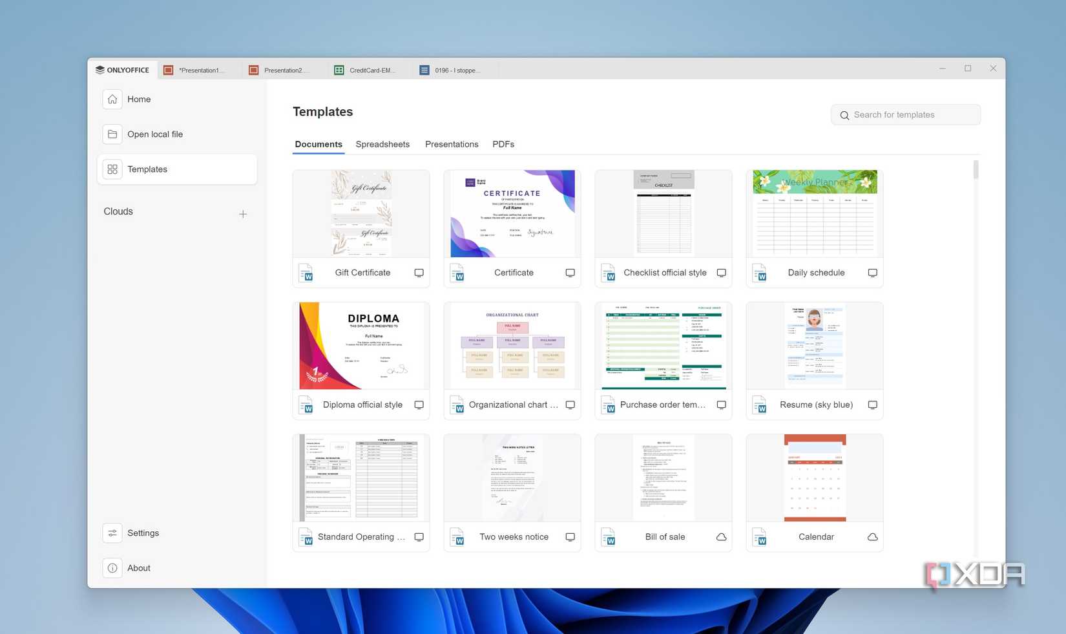
Task: Go to Home in the sidebar
Action: (177, 99)
